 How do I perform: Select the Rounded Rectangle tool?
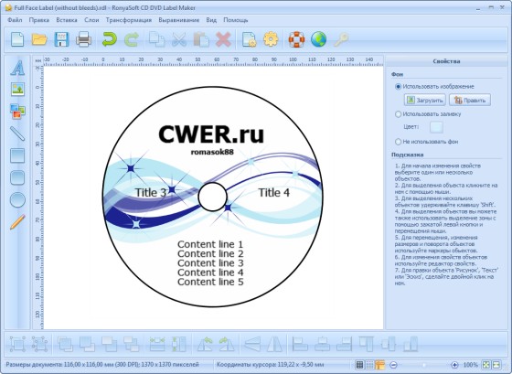[x=17, y=178]
